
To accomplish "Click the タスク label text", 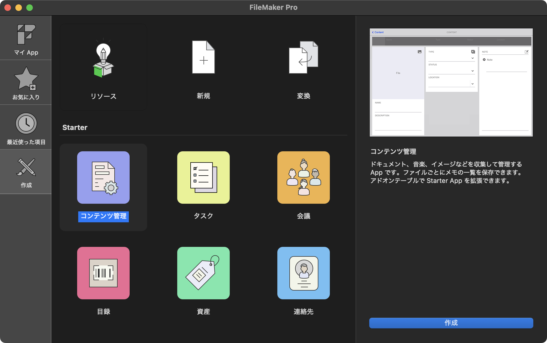I will 203,216.
